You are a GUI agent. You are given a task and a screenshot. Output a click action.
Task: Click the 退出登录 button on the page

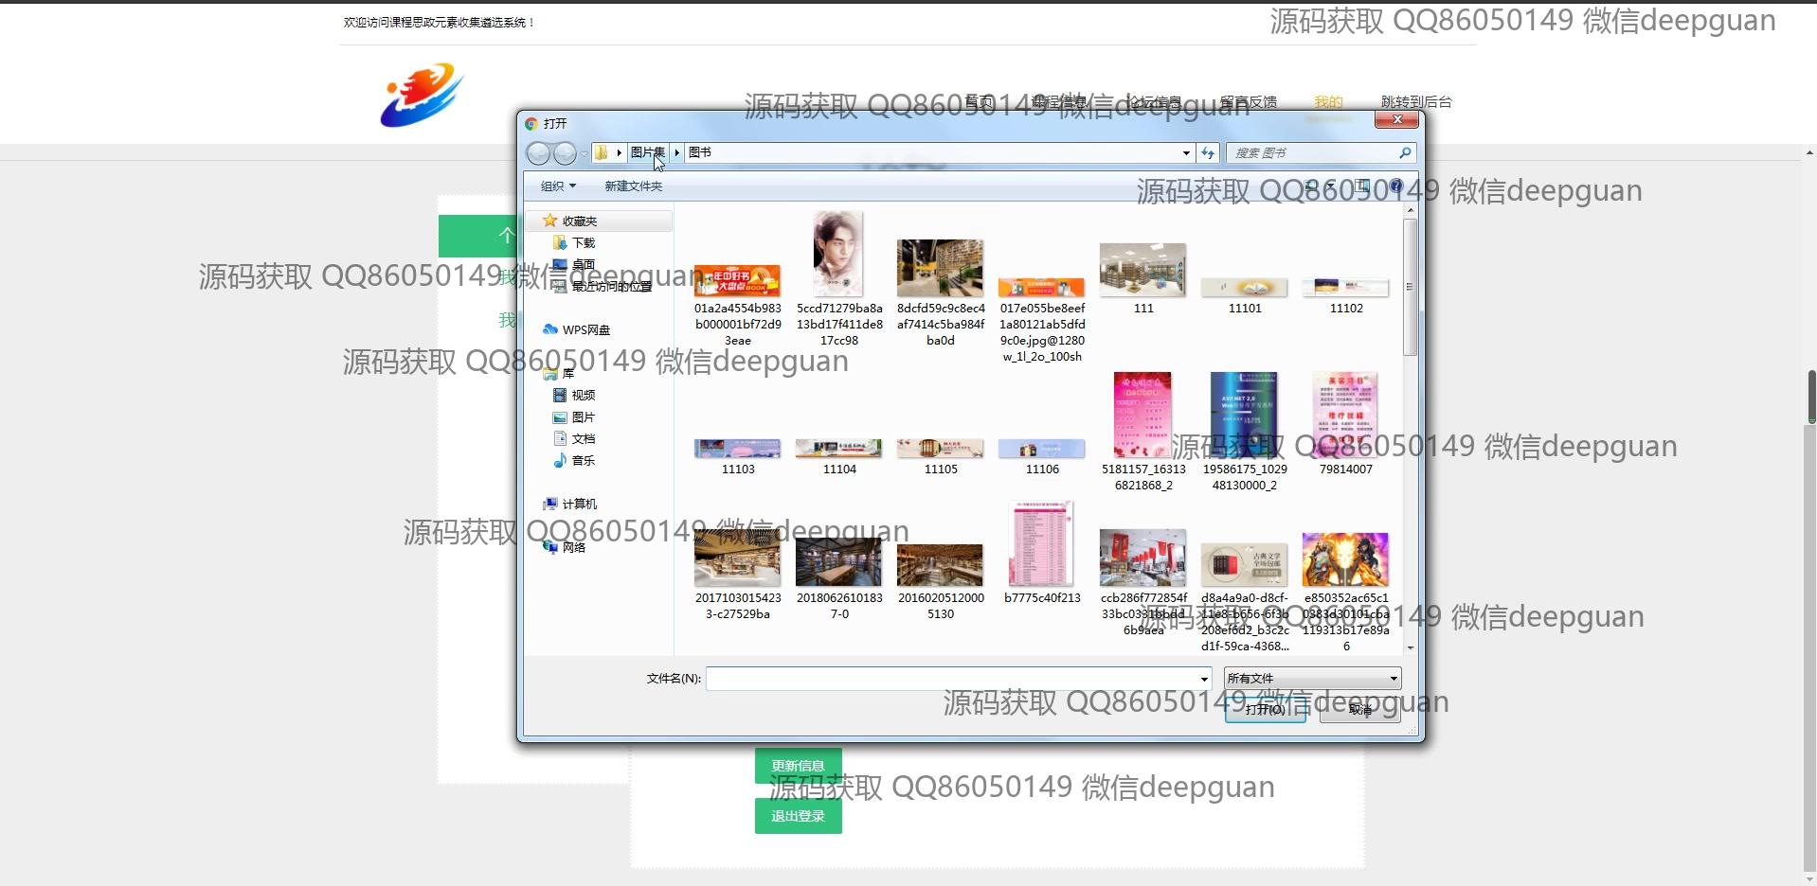coord(798,816)
